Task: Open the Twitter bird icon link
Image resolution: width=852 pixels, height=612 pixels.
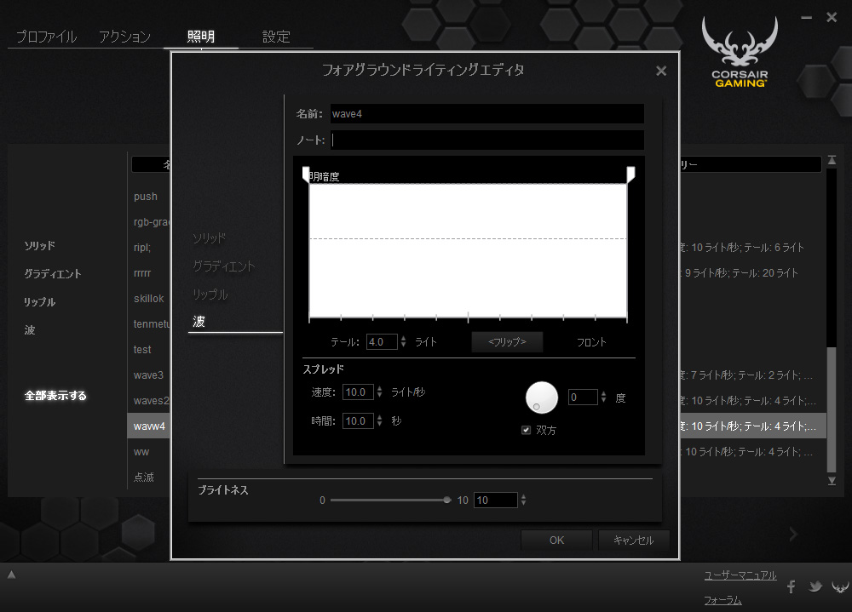Action: click(815, 586)
